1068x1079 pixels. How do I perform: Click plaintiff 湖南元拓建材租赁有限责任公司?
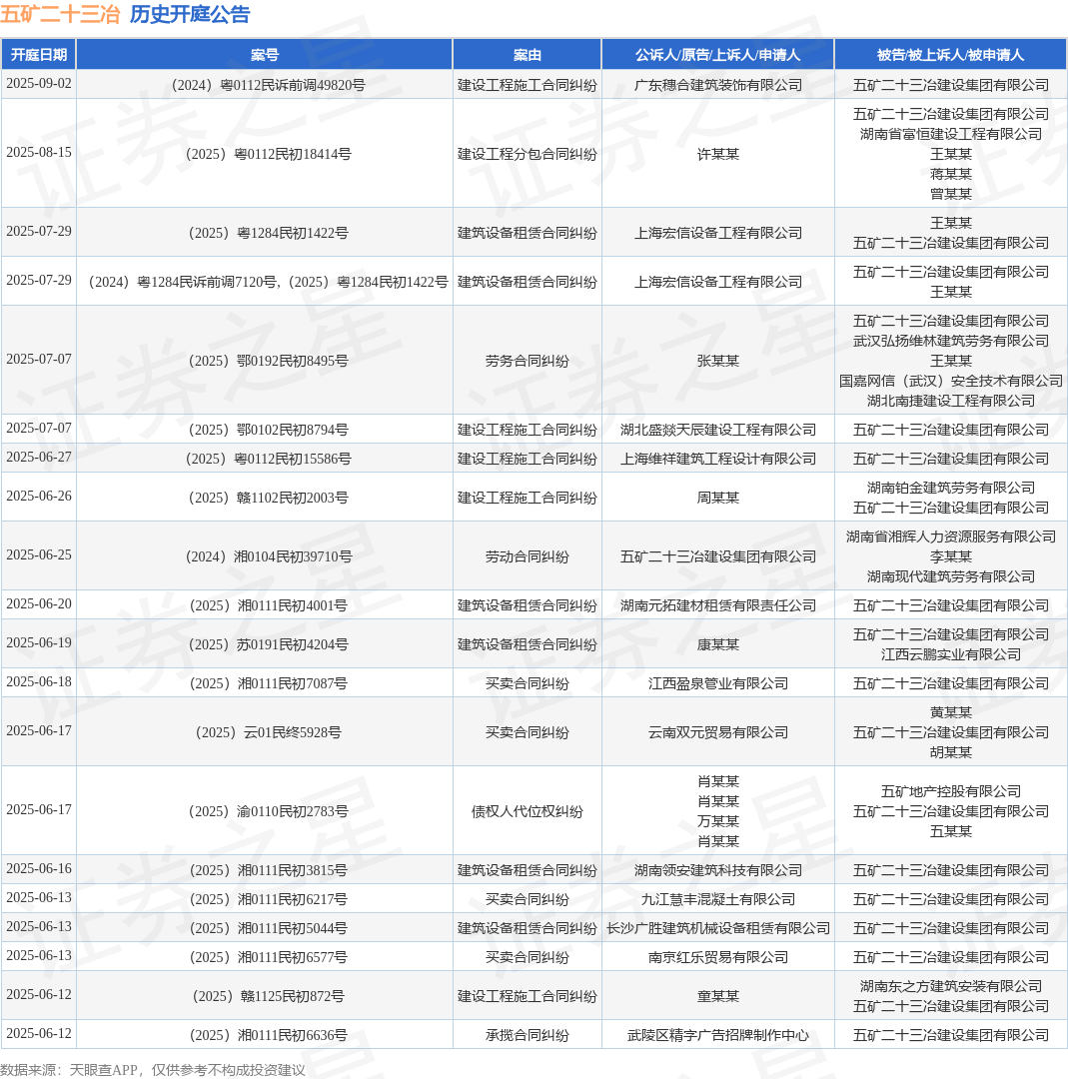[x=717, y=605]
